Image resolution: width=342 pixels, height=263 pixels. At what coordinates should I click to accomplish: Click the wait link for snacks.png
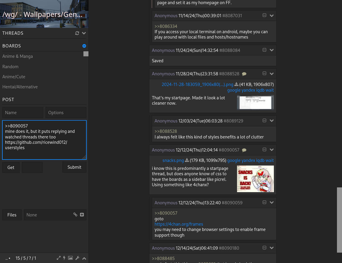click(x=270, y=160)
